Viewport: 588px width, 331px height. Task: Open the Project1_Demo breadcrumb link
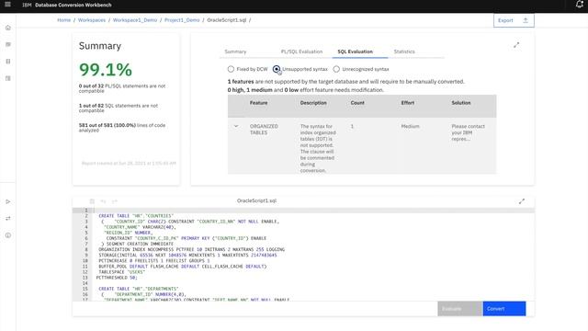(182, 20)
